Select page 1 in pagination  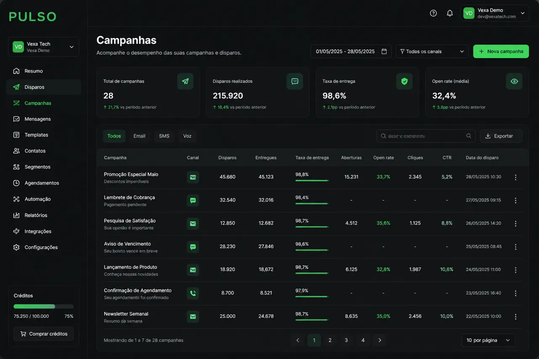coord(314,340)
